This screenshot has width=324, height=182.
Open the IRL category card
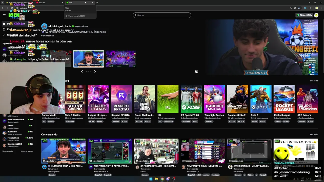168,99
